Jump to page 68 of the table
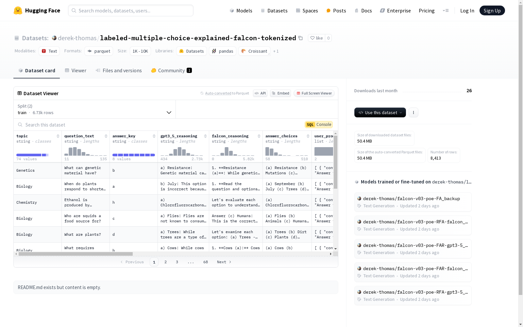The width and height of the screenshot is (523, 327). click(206, 262)
